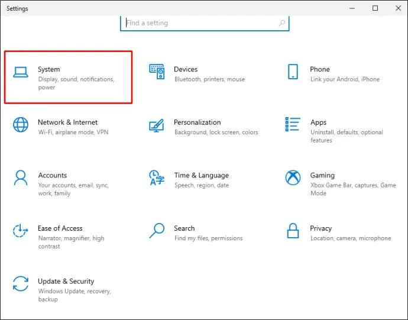Click 'Uninstall, defaults, optional features' description
Screen dimensions: 408x320
coord(347,136)
